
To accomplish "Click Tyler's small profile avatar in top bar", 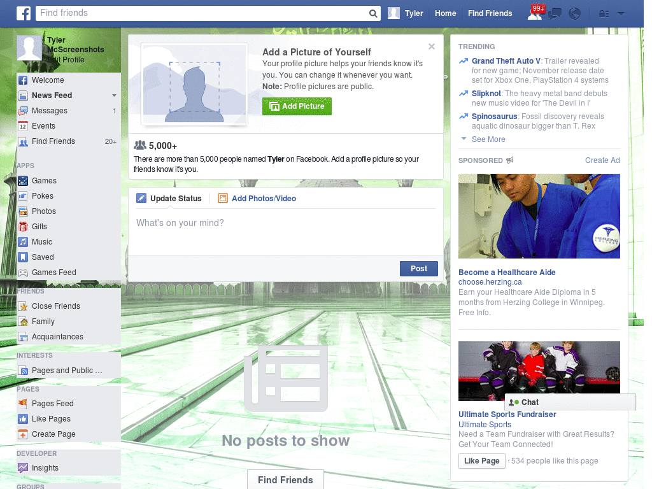I will coord(393,13).
